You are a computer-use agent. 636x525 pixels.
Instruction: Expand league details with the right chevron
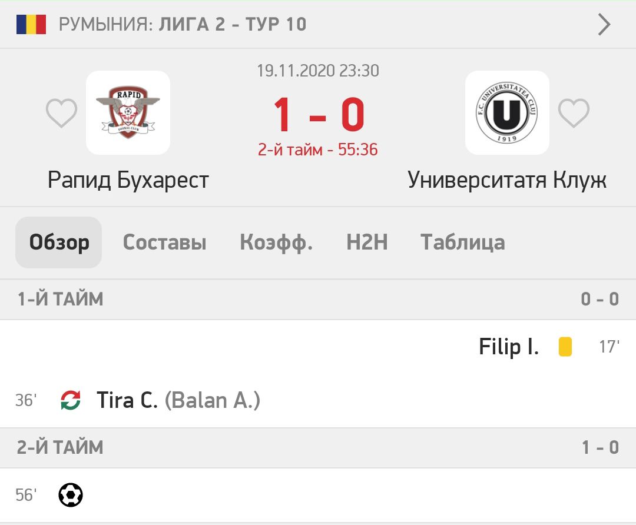pyautogui.click(x=604, y=25)
